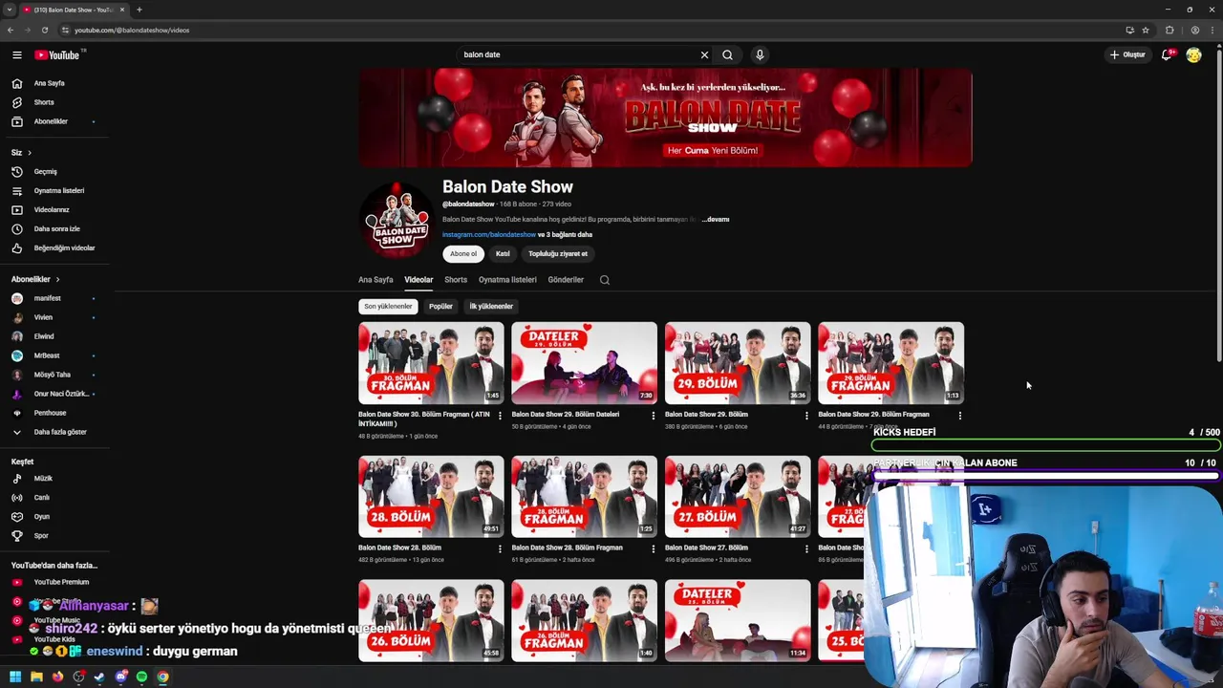Open Discord from taskbar

(x=120, y=677)
